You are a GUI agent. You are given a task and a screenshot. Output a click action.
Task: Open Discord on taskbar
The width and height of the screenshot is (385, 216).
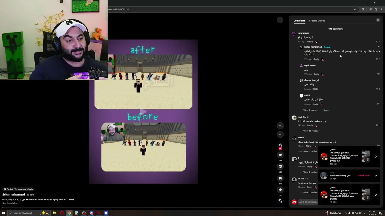tap(91, 213)
